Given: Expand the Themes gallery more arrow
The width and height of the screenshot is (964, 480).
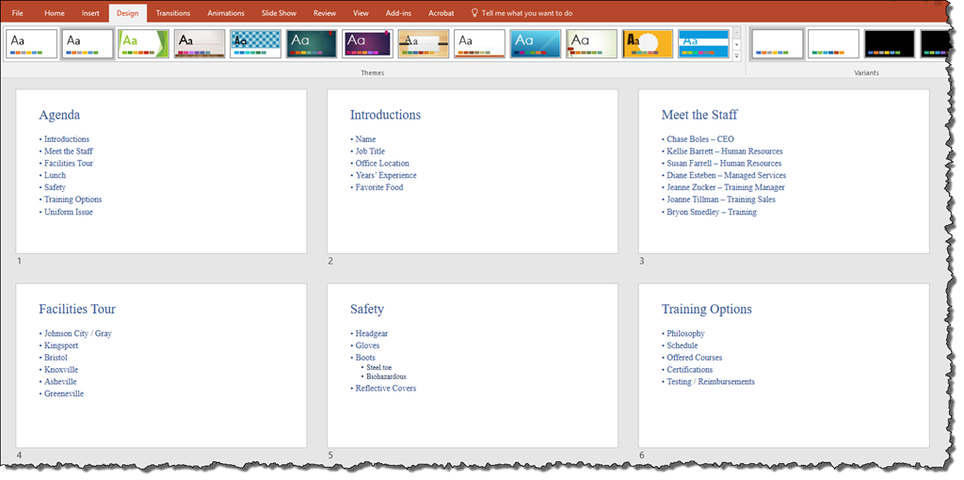Looking at the screenshot, I should [x=736, y=57].
